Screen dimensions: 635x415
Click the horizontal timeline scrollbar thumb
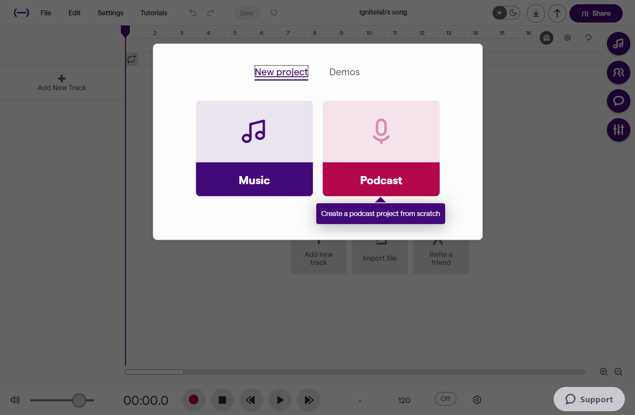154,372
